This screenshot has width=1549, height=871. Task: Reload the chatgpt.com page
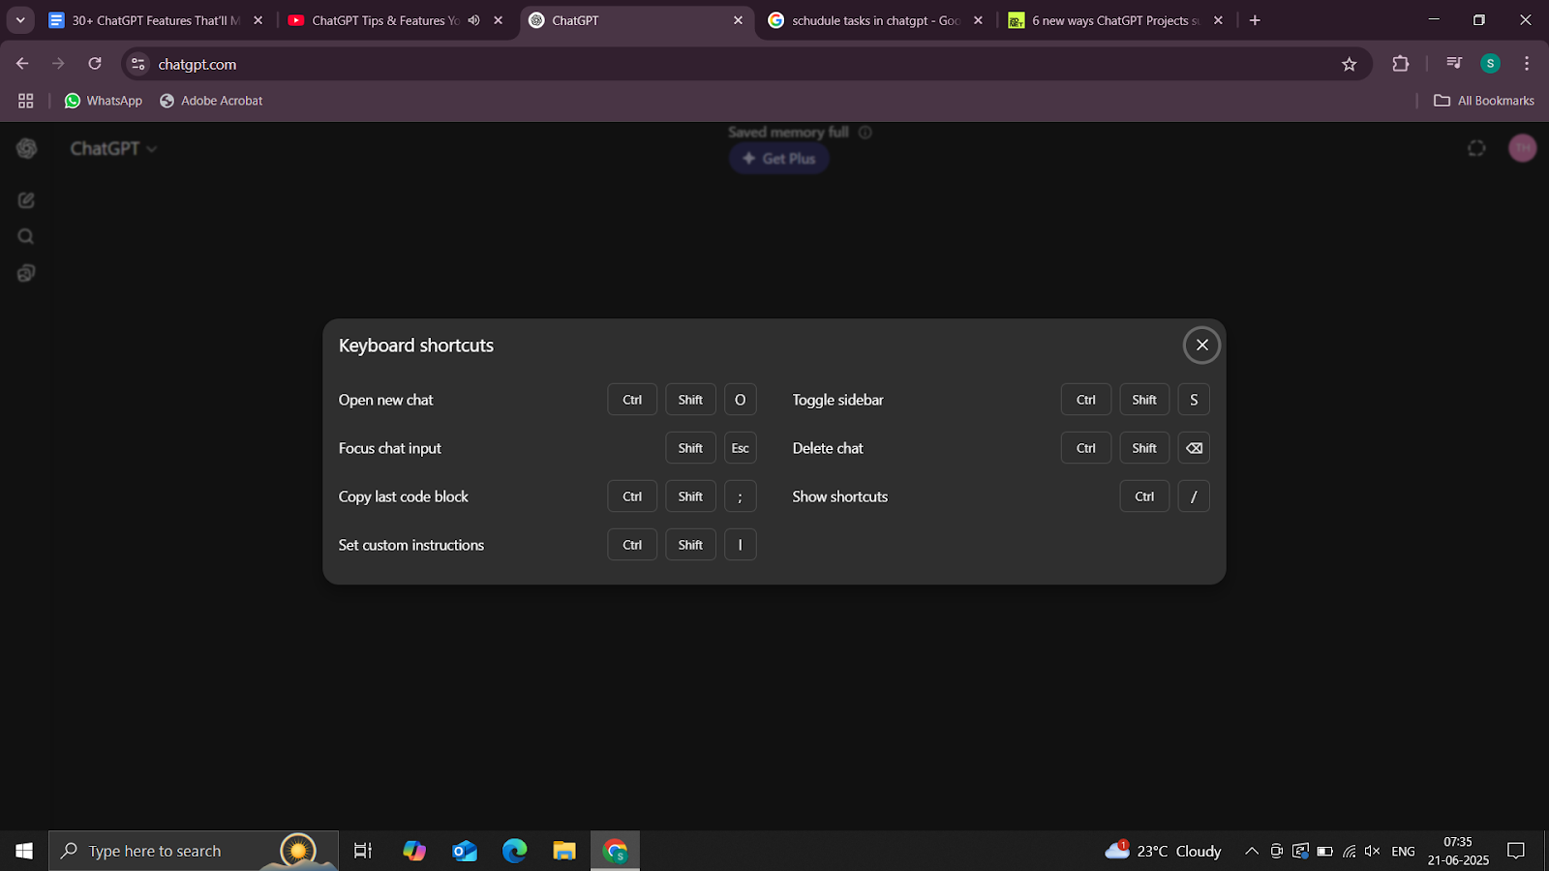[x=95, y=64]
